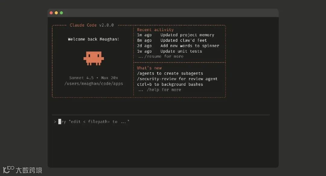Viewport: 326px width, 176px height.
Task: Select "Add new words to spinner" entry
Action: point(190,46)
